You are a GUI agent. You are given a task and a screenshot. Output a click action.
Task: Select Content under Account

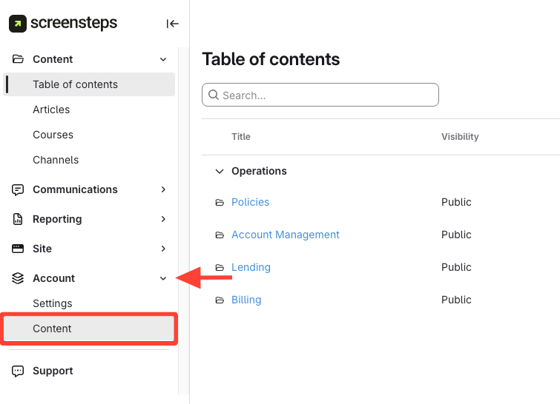[x=52, y=329]
